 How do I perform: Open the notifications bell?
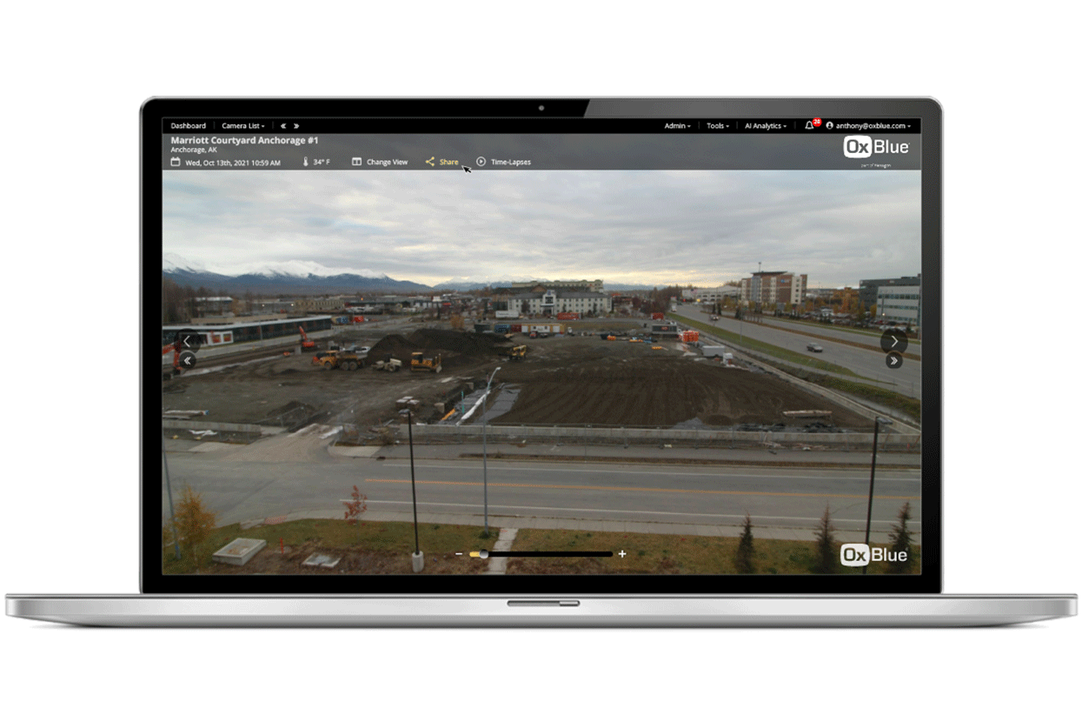coord(808,126)
